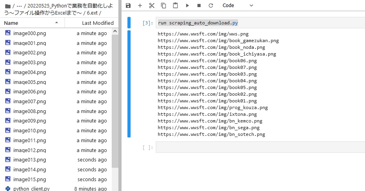Click the scroll up arrow in the file list
This screenshot has width=365, height=191.
point(115,31)
